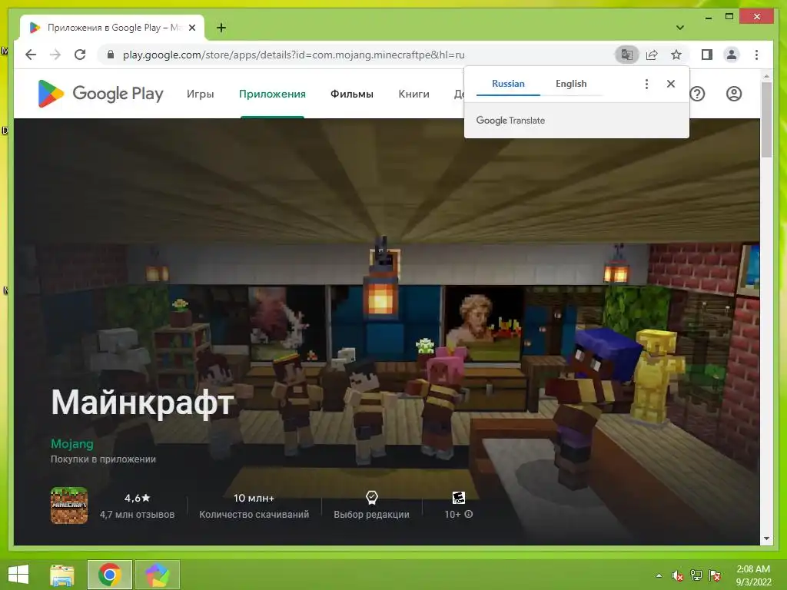Open a new browser tab
Image resolution: width=787 pixels, height=590 pixels.
point(221,28)
